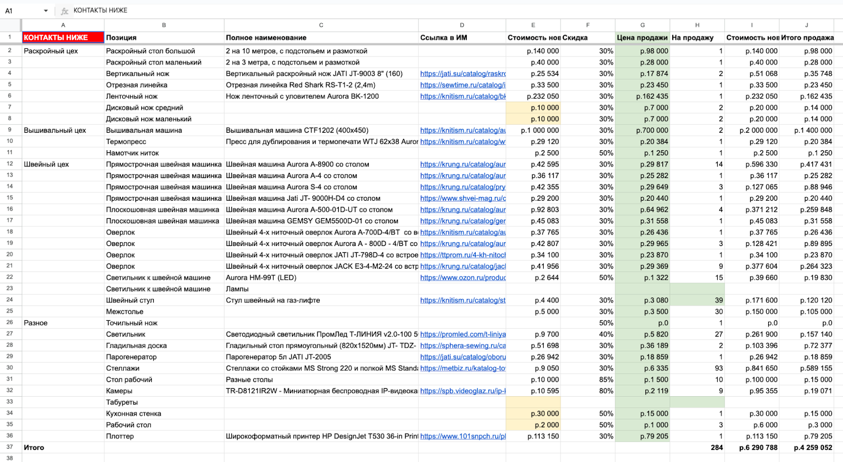This screenshot has width=843, height=462.
Task: Select the green quantity cell 39
Action: [698, 300]
